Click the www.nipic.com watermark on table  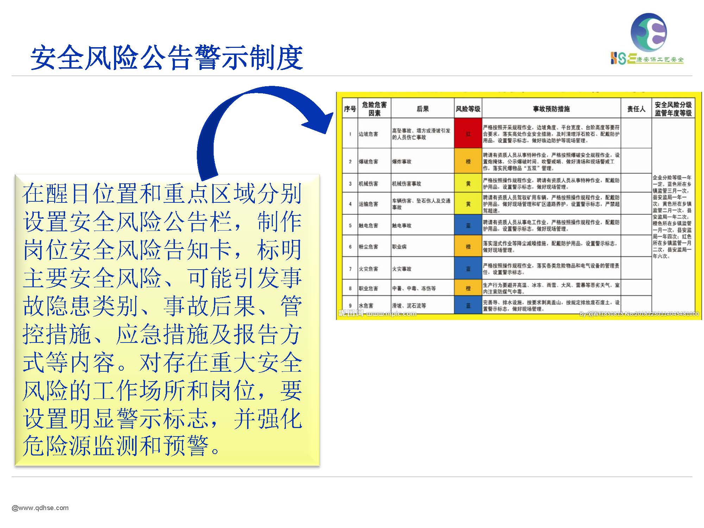pyautogui.click(x=391, y=313)
